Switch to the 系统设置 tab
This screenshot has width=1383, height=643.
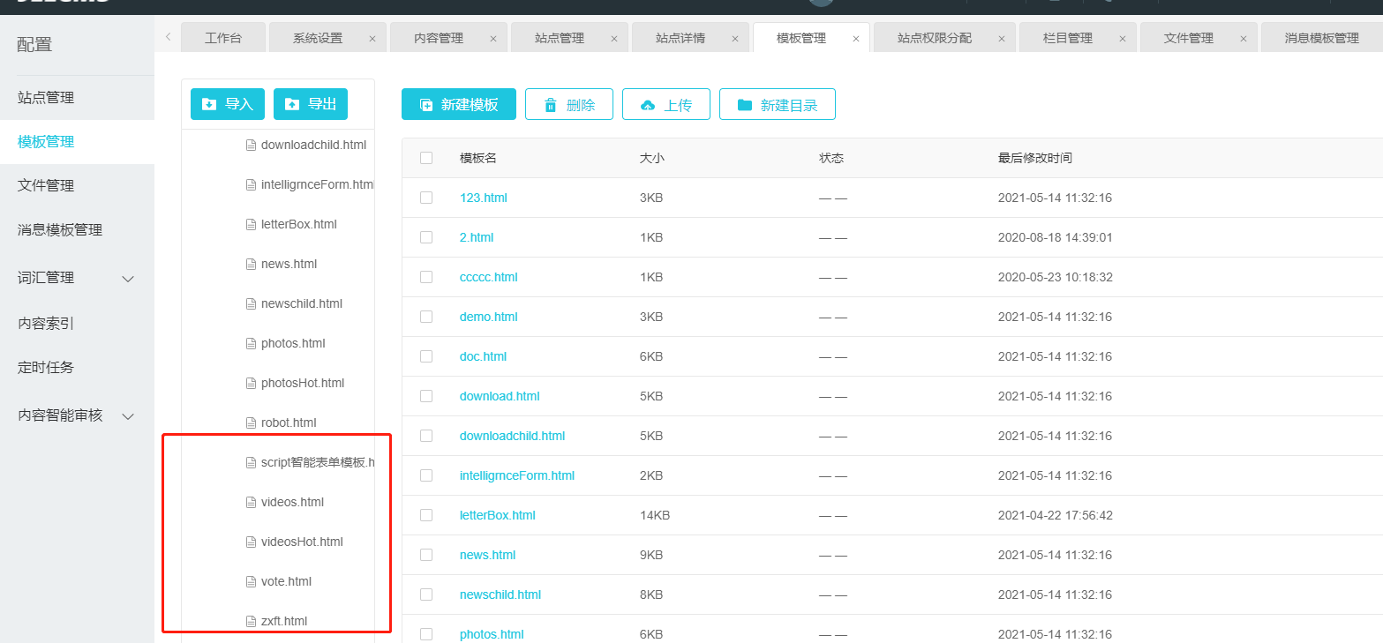coord(318,38)
